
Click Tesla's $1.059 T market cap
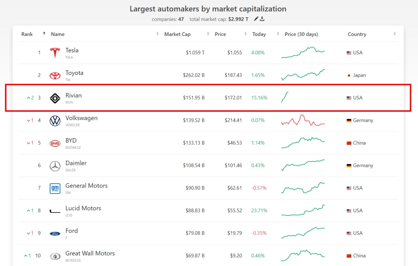[x=195, y=53]
